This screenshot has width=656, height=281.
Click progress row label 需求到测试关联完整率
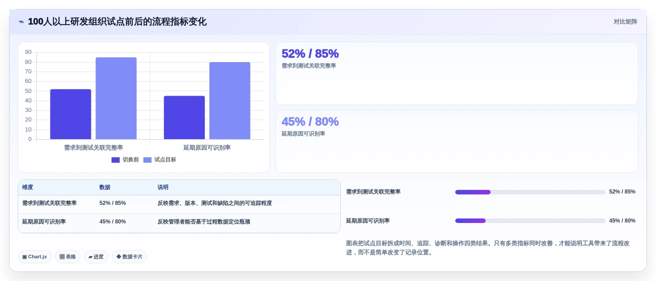[x=373, y=192]
